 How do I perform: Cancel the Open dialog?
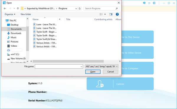pos(111,72)
